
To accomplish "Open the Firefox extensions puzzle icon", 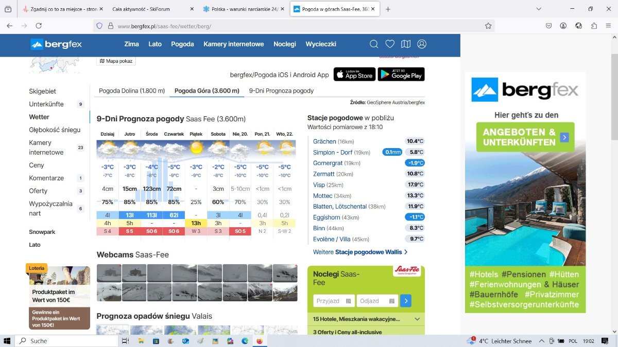I will click(x=594, y=26).
